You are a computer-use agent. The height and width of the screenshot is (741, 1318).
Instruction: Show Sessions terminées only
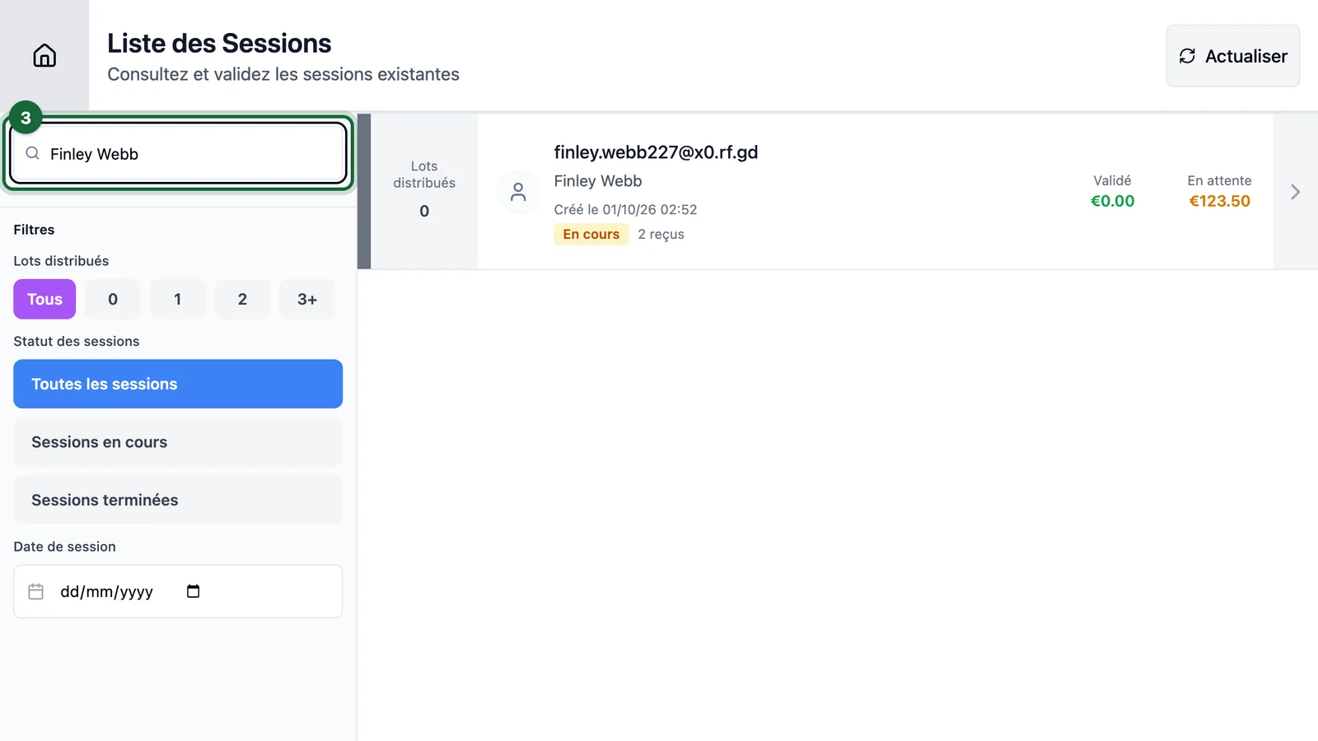178,500
